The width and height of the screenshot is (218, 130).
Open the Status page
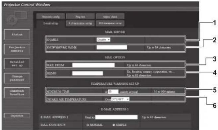click(x=17, y=34)
